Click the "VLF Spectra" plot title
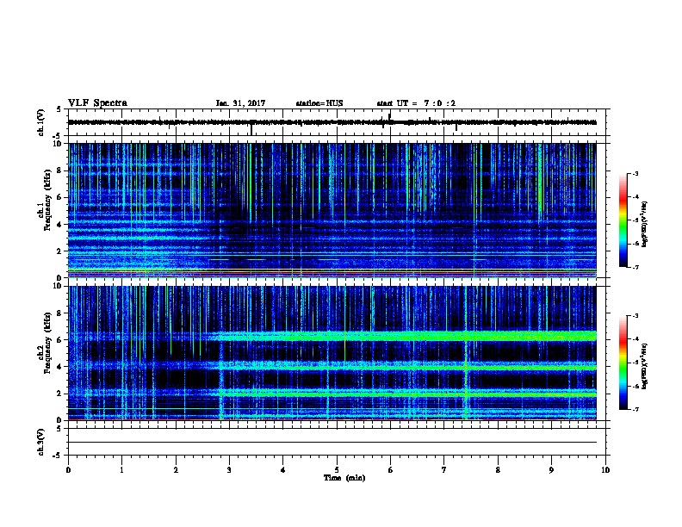This screenshot has width=682, height=527. click(x=97, y=103)
